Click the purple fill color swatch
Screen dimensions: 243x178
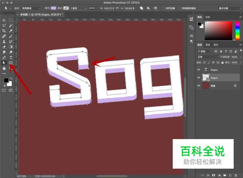click(53, 8)
